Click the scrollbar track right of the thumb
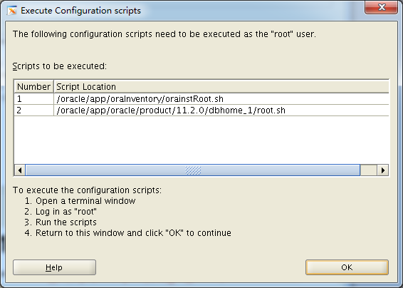403x288 pixels. (x=369, y=170)
